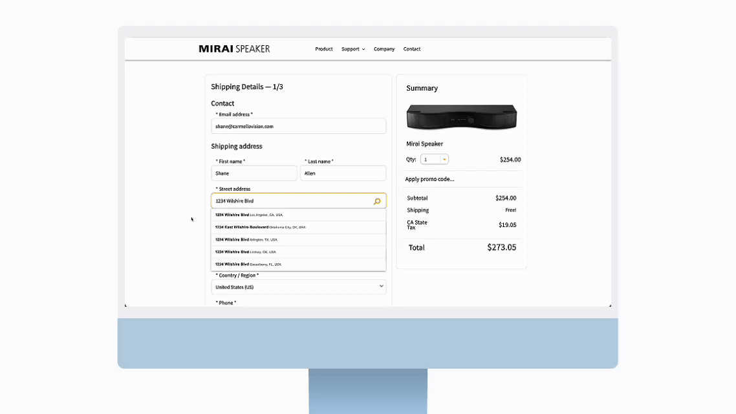
Task: Click the Shipping Free! value
Action: [x=511, y=210]
